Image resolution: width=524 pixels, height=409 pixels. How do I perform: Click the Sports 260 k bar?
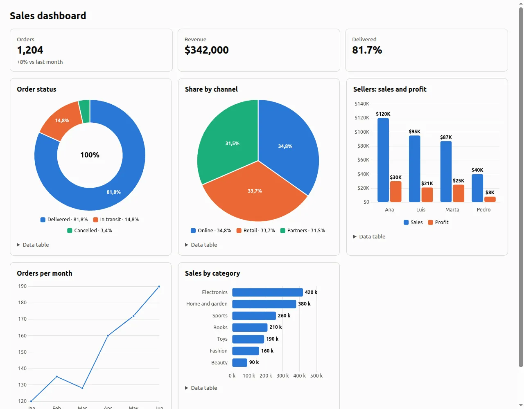click(x=254, y=316)
